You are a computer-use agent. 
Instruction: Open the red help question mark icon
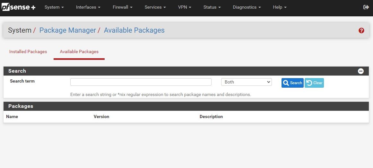(361, 31)
